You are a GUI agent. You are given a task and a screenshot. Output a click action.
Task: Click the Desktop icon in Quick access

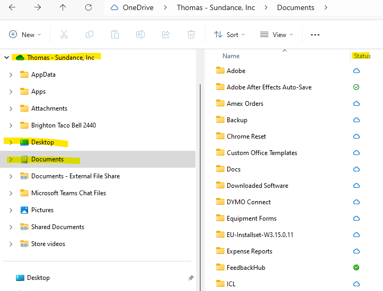[20, 278]
